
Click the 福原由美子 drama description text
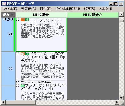pyautogui.click(x=42, y=72)
